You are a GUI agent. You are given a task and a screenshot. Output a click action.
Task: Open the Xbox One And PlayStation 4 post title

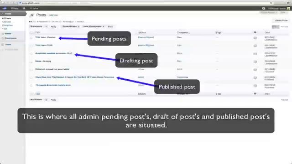(x=75, y=77)
